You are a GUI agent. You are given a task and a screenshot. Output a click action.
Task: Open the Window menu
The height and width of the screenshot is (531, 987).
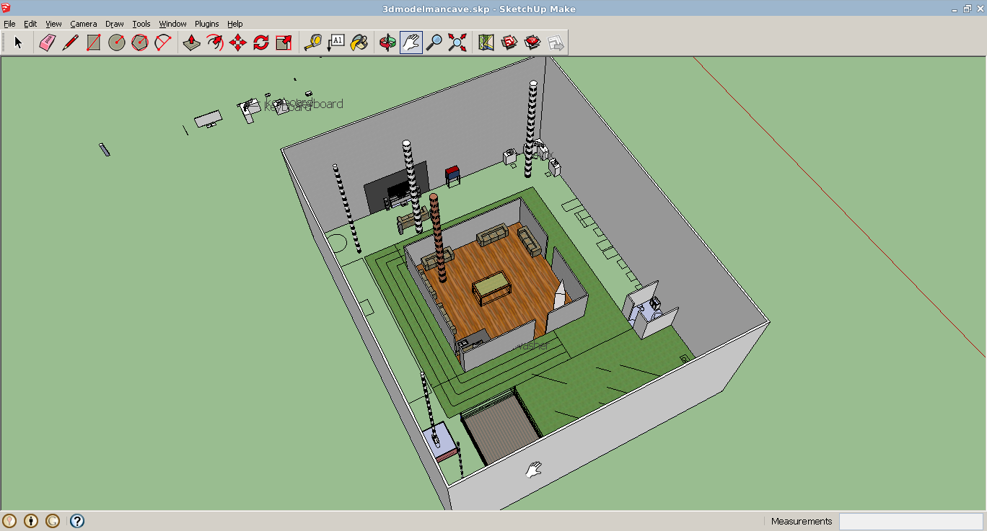coord(172,24)
